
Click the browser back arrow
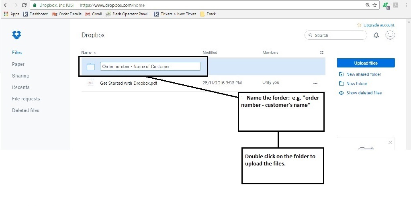6,5
